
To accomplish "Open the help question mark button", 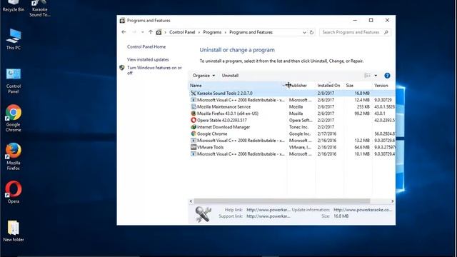I will click(387, 76).
